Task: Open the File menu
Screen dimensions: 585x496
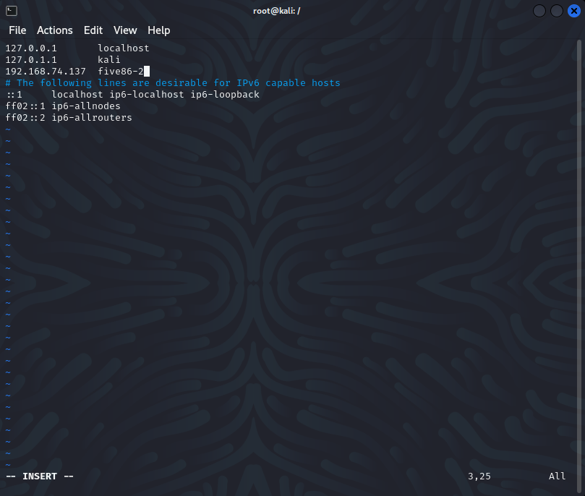Action: [17, 30]
